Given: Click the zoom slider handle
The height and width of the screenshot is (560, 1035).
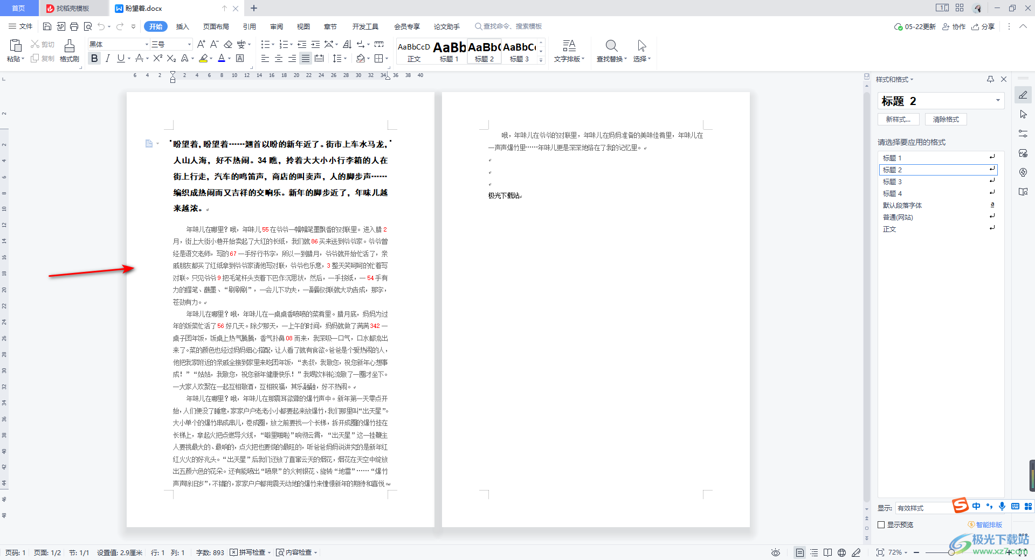Looking at the screenshot, I should (x=951, y=552).
